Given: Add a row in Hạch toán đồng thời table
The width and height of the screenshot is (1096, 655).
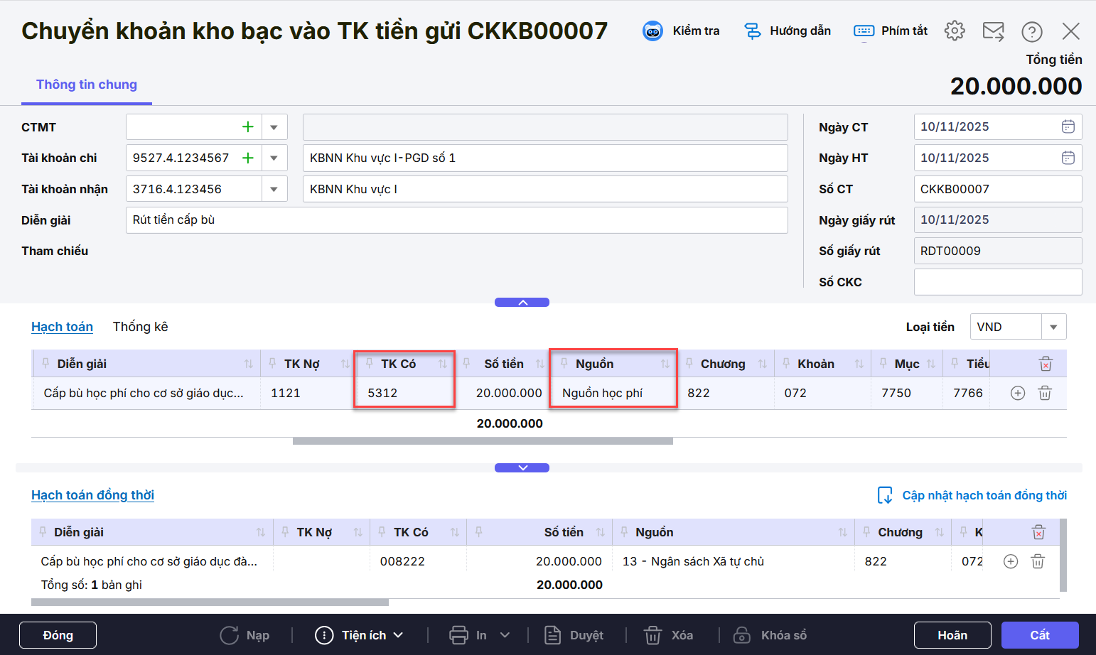Looking at the screenshot, I should pyautogui.click(x=1010, y=561).
